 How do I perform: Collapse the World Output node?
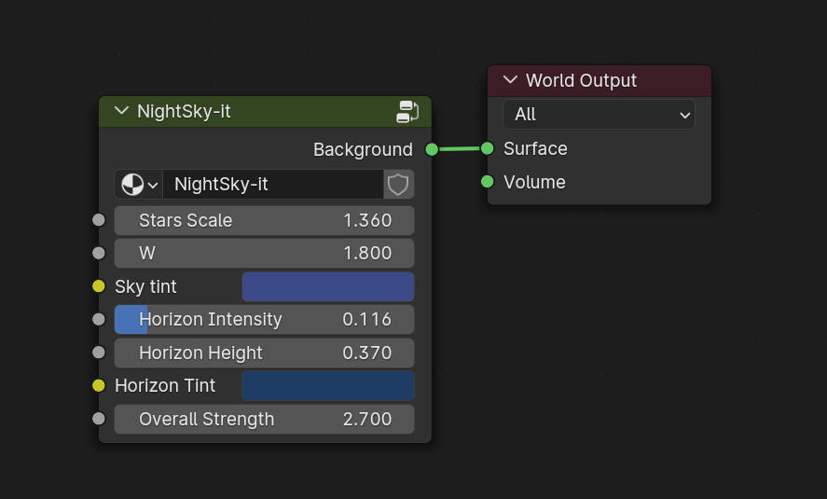509,80
